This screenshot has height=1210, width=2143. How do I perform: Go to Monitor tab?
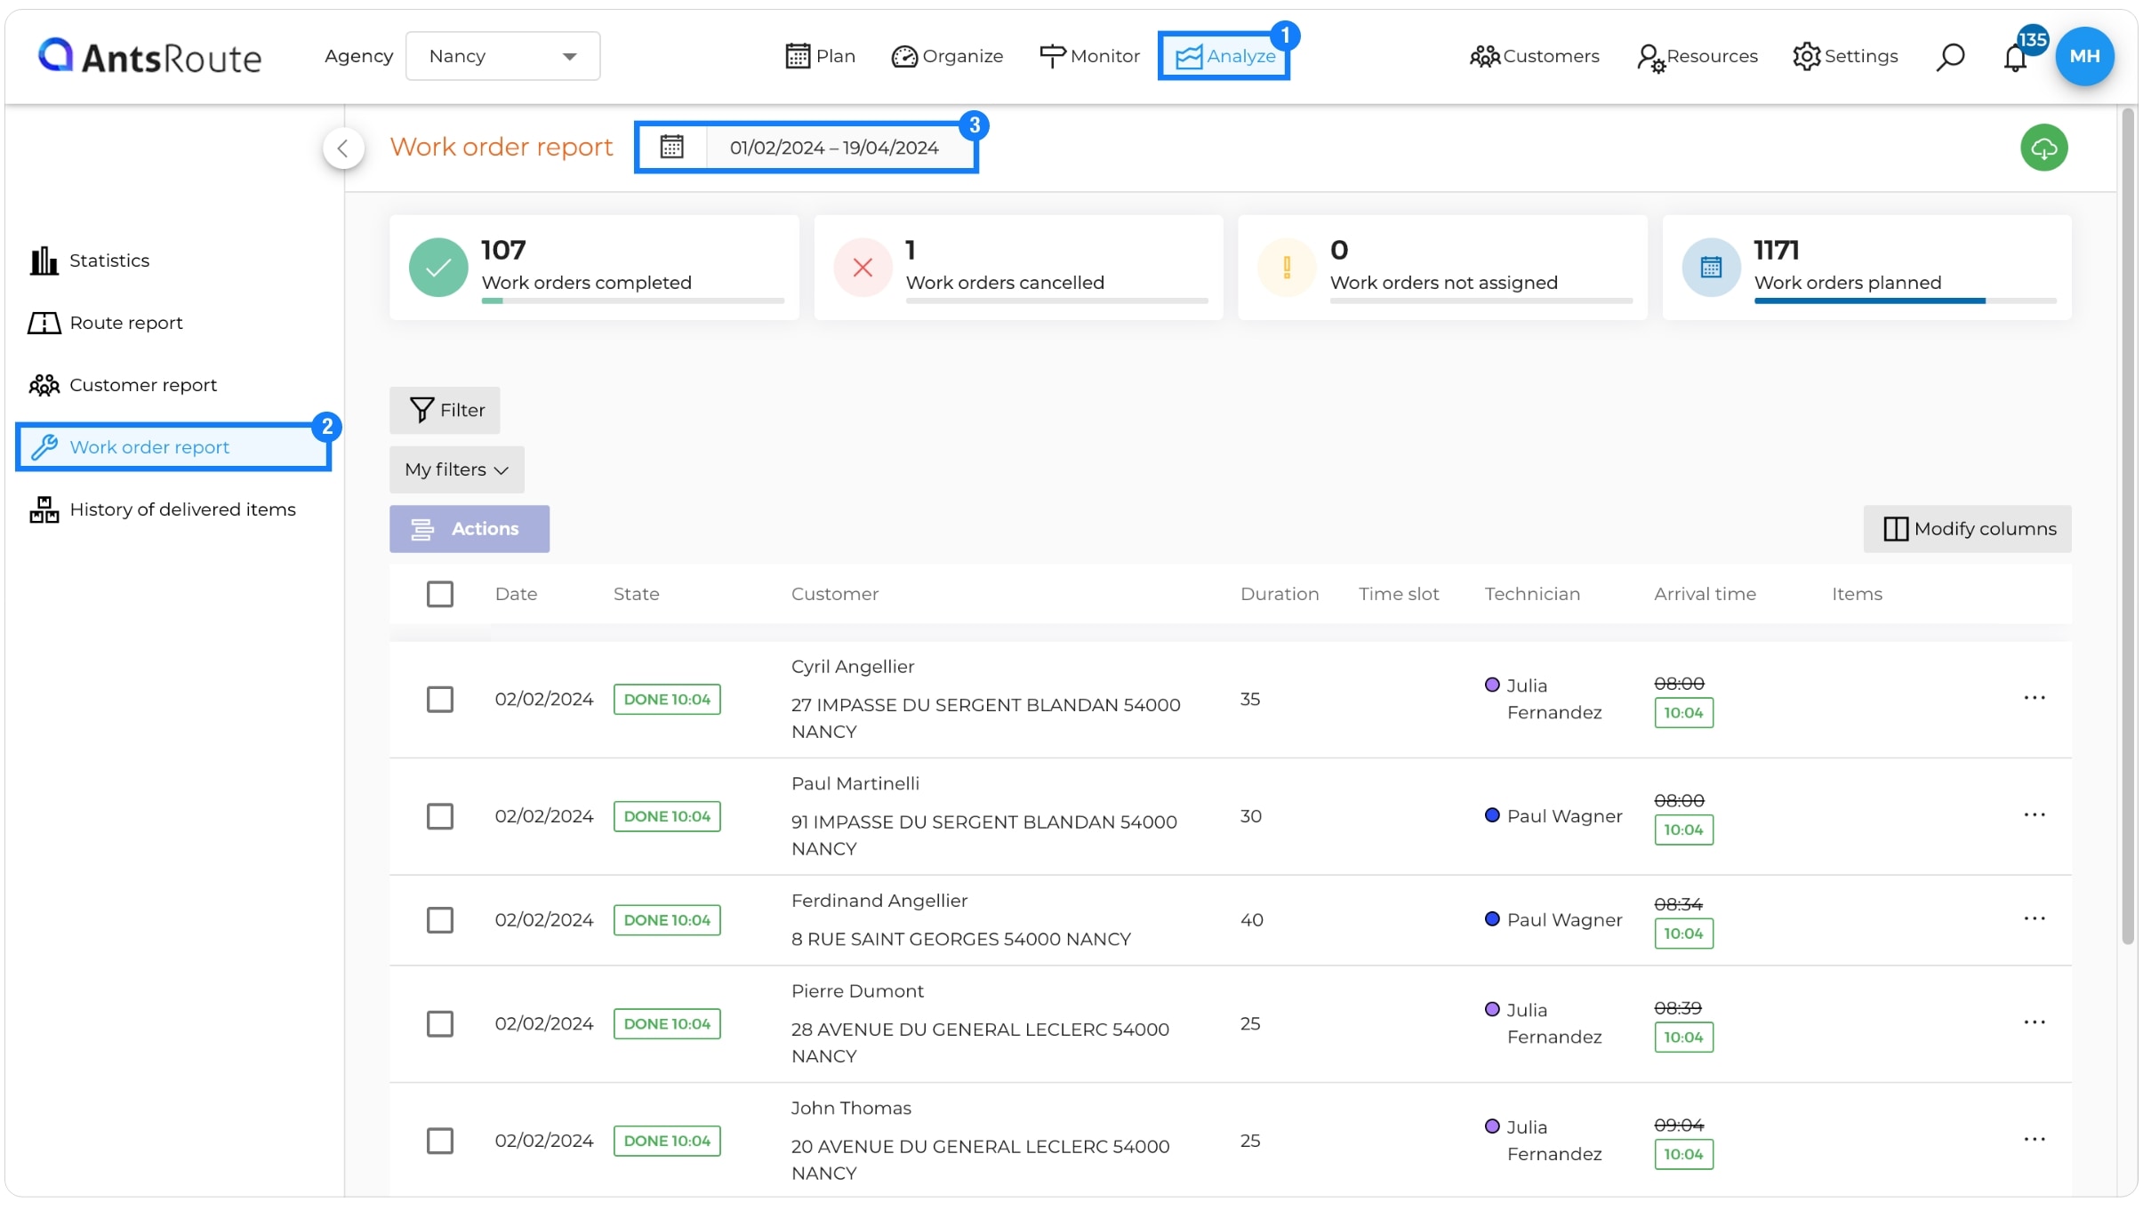[1089, 57]
